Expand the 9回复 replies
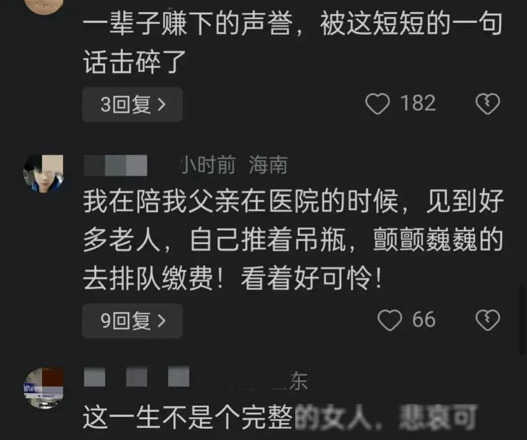This screenshot has width=527, height=440. [x=133, y=320]
